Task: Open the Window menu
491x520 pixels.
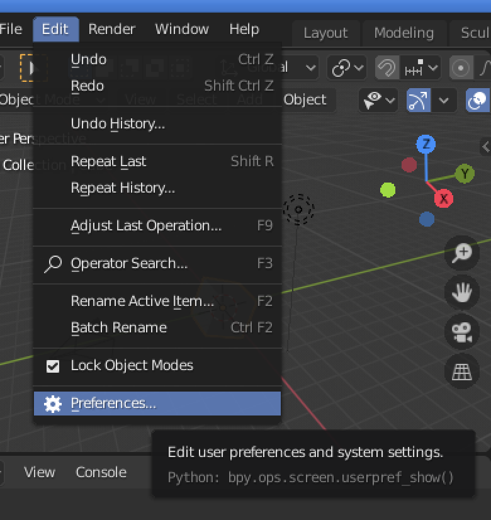Action: pos(182,29)
